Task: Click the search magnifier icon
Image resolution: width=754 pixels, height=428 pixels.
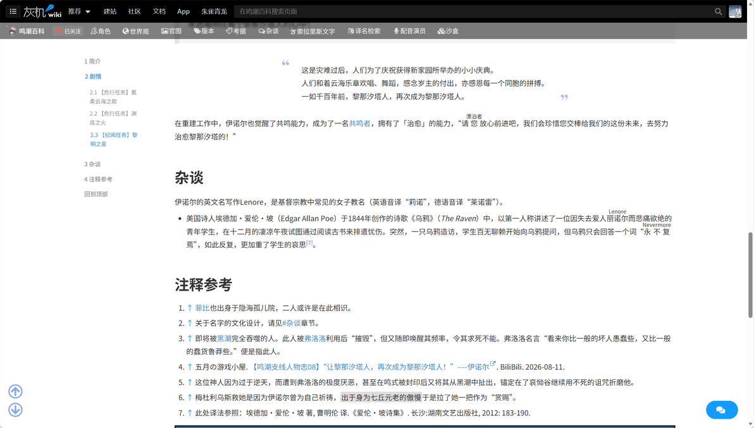Action: click(x=718, y=11)
